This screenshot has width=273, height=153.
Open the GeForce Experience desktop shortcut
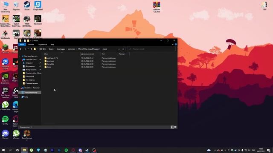pyautogui.click(x=6, y=79)
